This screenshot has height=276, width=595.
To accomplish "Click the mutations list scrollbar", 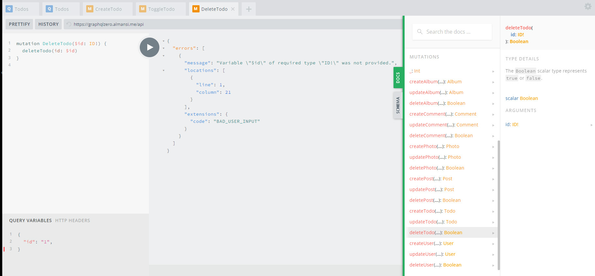I will [x=499, y=205].
